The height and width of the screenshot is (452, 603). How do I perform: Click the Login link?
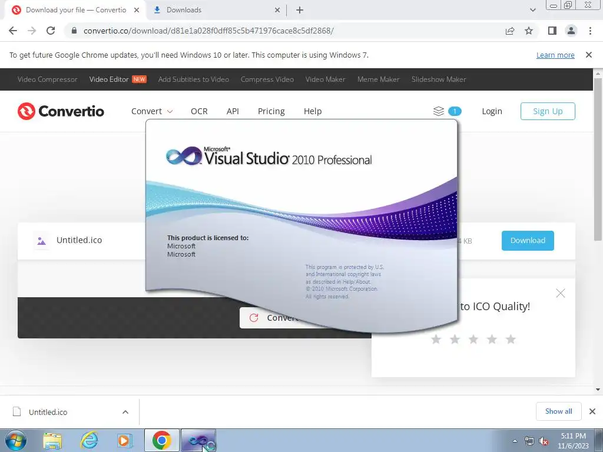click(x=492, y=111)
